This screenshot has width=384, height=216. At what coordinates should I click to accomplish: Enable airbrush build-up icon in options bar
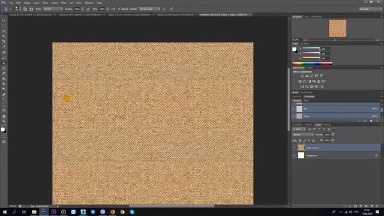pos(113,9)
